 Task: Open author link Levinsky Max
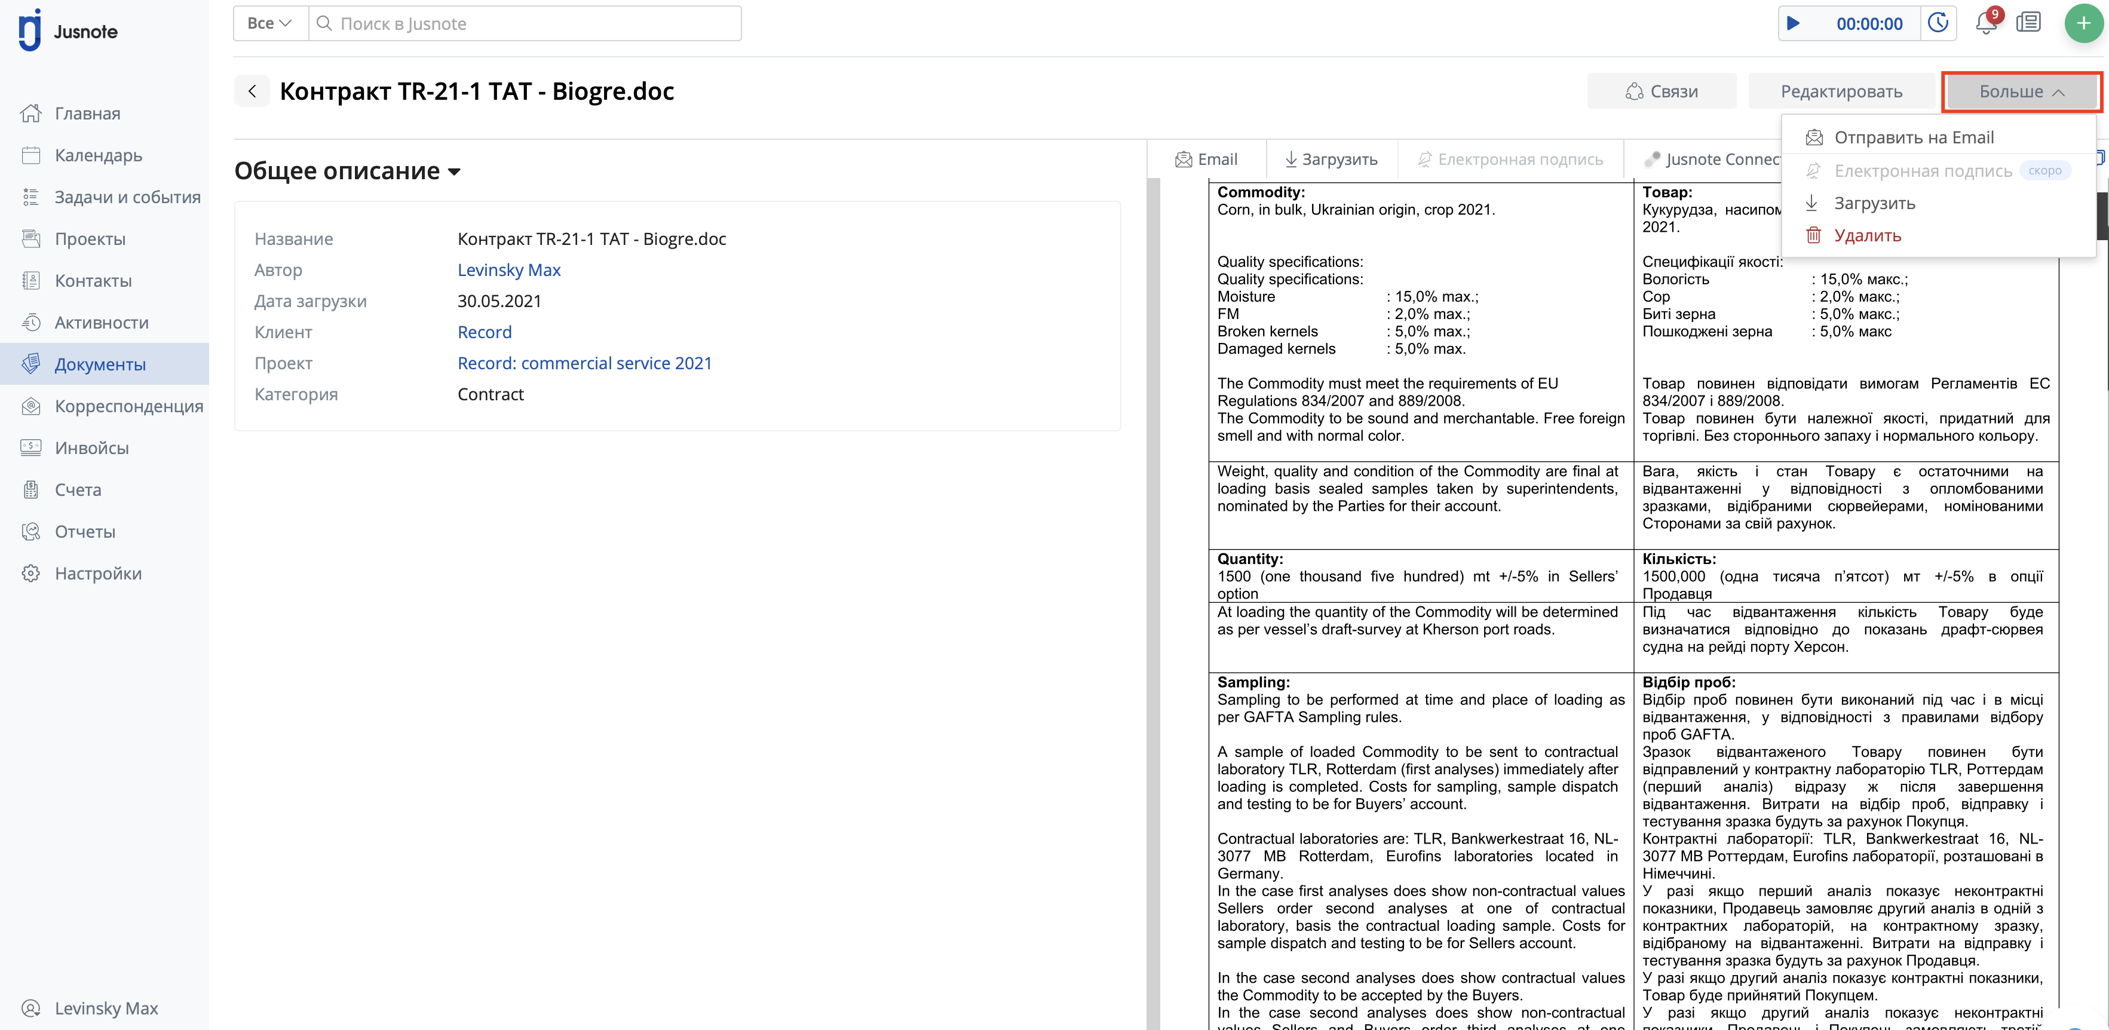tap(508, 269)
